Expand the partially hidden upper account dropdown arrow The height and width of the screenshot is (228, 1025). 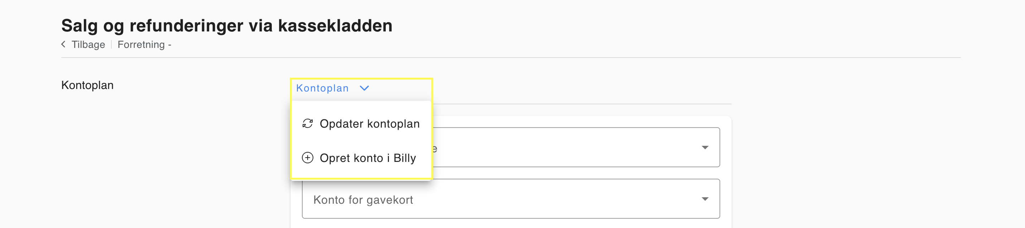[705, 147]
